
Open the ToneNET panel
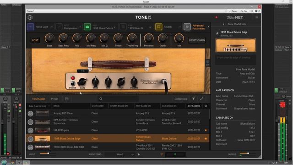pos(235,17)
